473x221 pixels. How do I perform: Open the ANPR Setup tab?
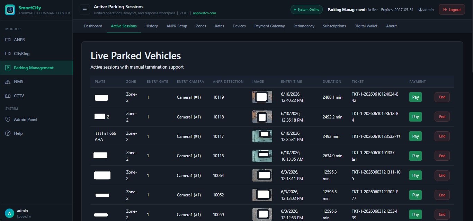[x=177, y=26]
